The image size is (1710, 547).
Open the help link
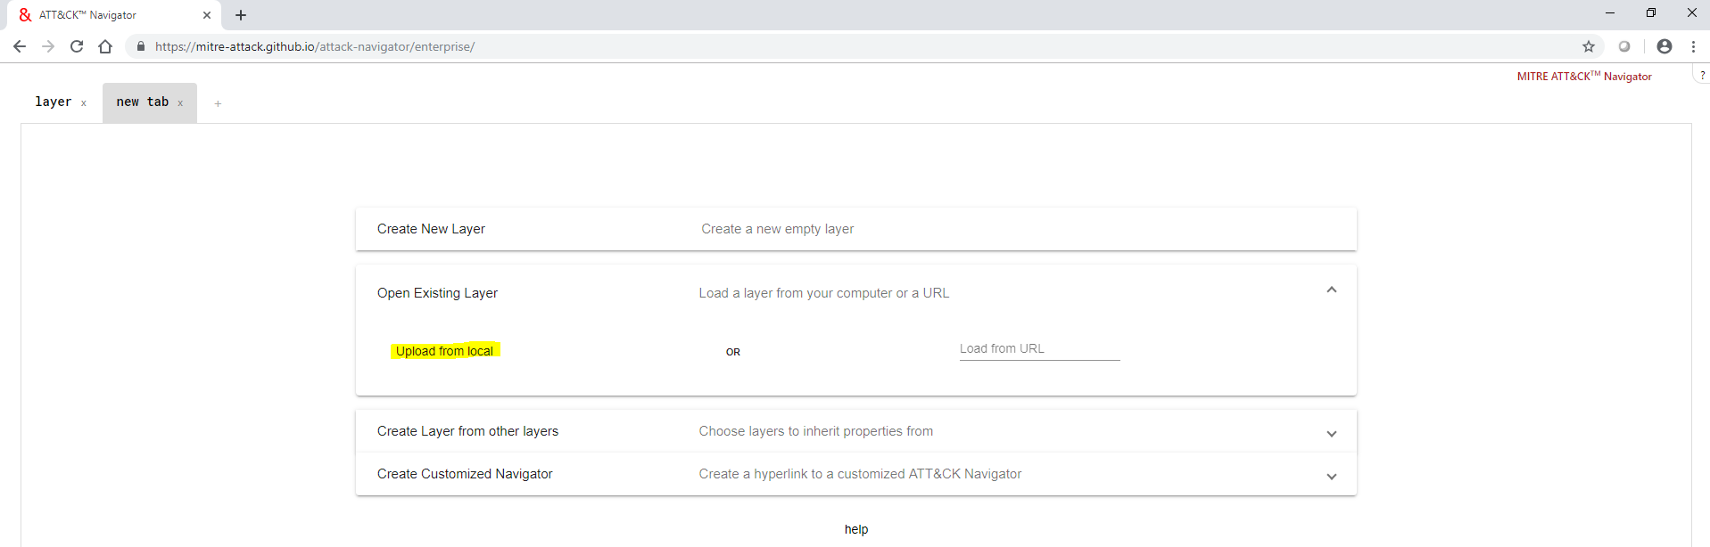[856, 529]
